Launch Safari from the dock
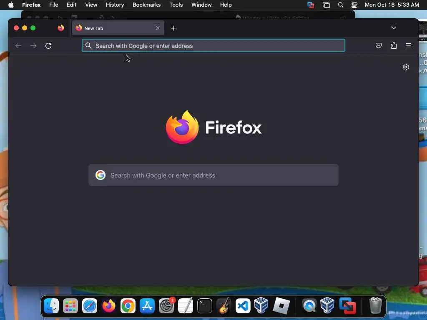Viewport: 427px width, 320px height. pyautogui.click(x=90, y=306)
